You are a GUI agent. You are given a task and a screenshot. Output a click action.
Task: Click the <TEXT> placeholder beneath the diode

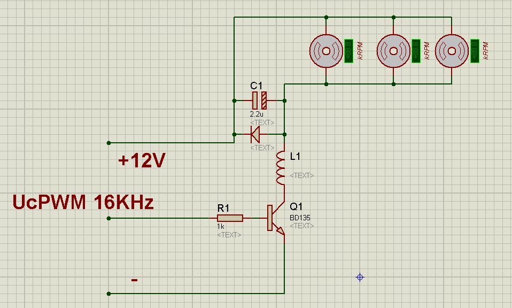tap(262, 148)
